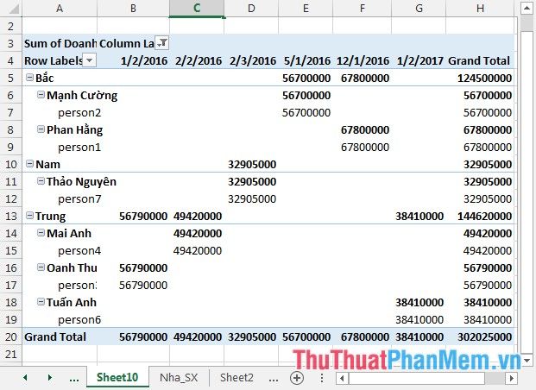
Task: Click vertical scrollbar up arrow
Action: 527,9
